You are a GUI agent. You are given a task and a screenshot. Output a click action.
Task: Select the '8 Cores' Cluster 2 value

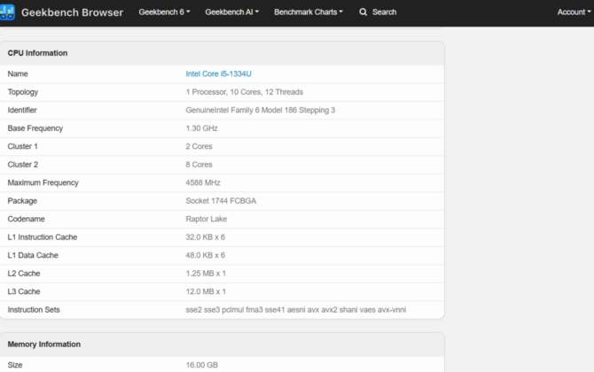point(199,165)
